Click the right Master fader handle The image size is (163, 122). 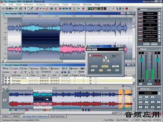(157, 59)
